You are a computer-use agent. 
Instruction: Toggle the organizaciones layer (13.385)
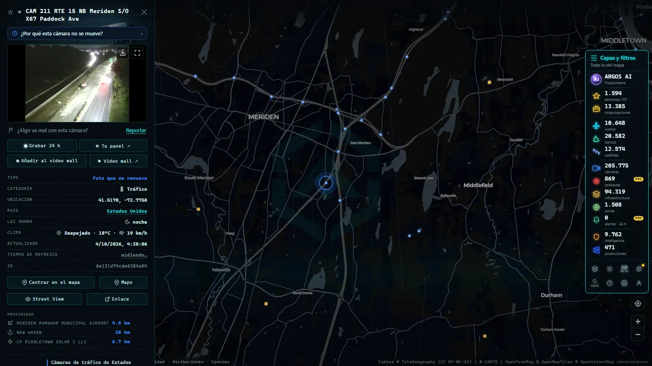(x=617, y=109)
